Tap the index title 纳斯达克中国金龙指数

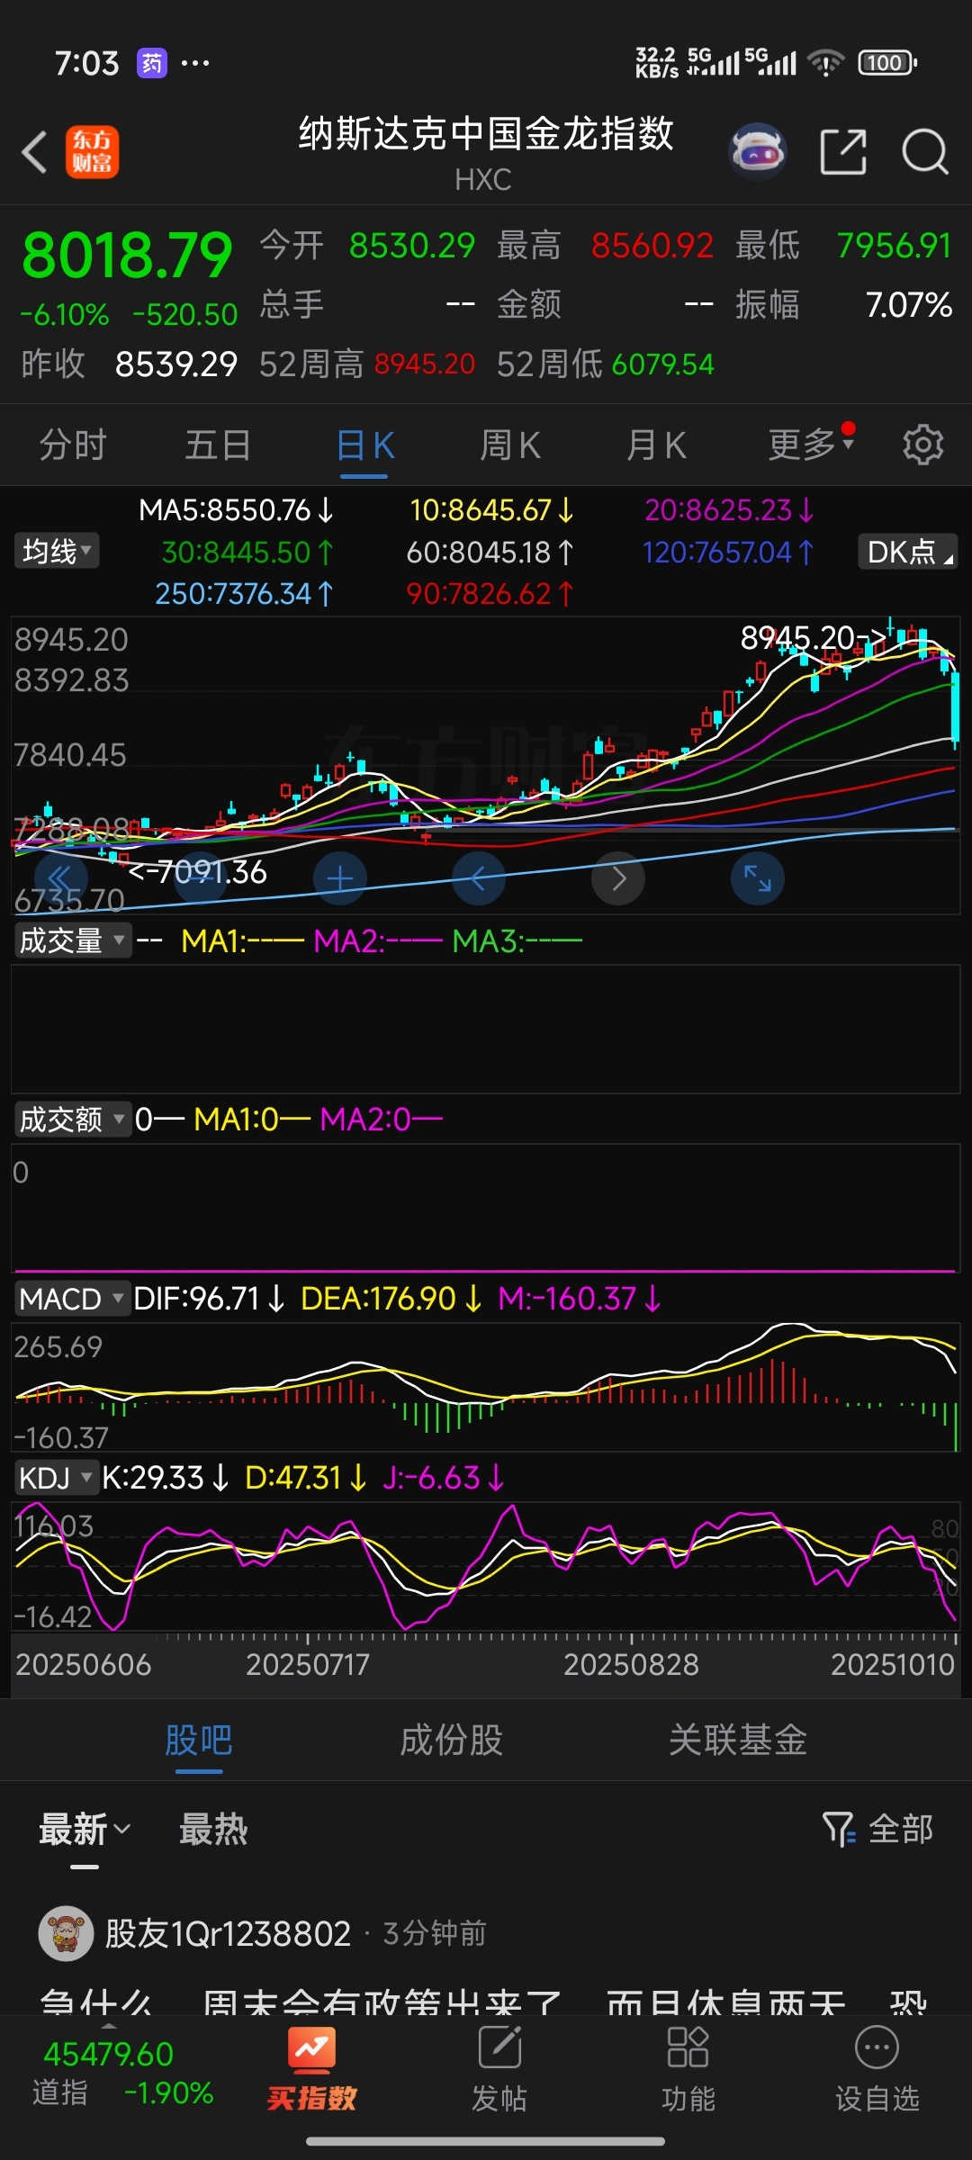pos(486,133)
